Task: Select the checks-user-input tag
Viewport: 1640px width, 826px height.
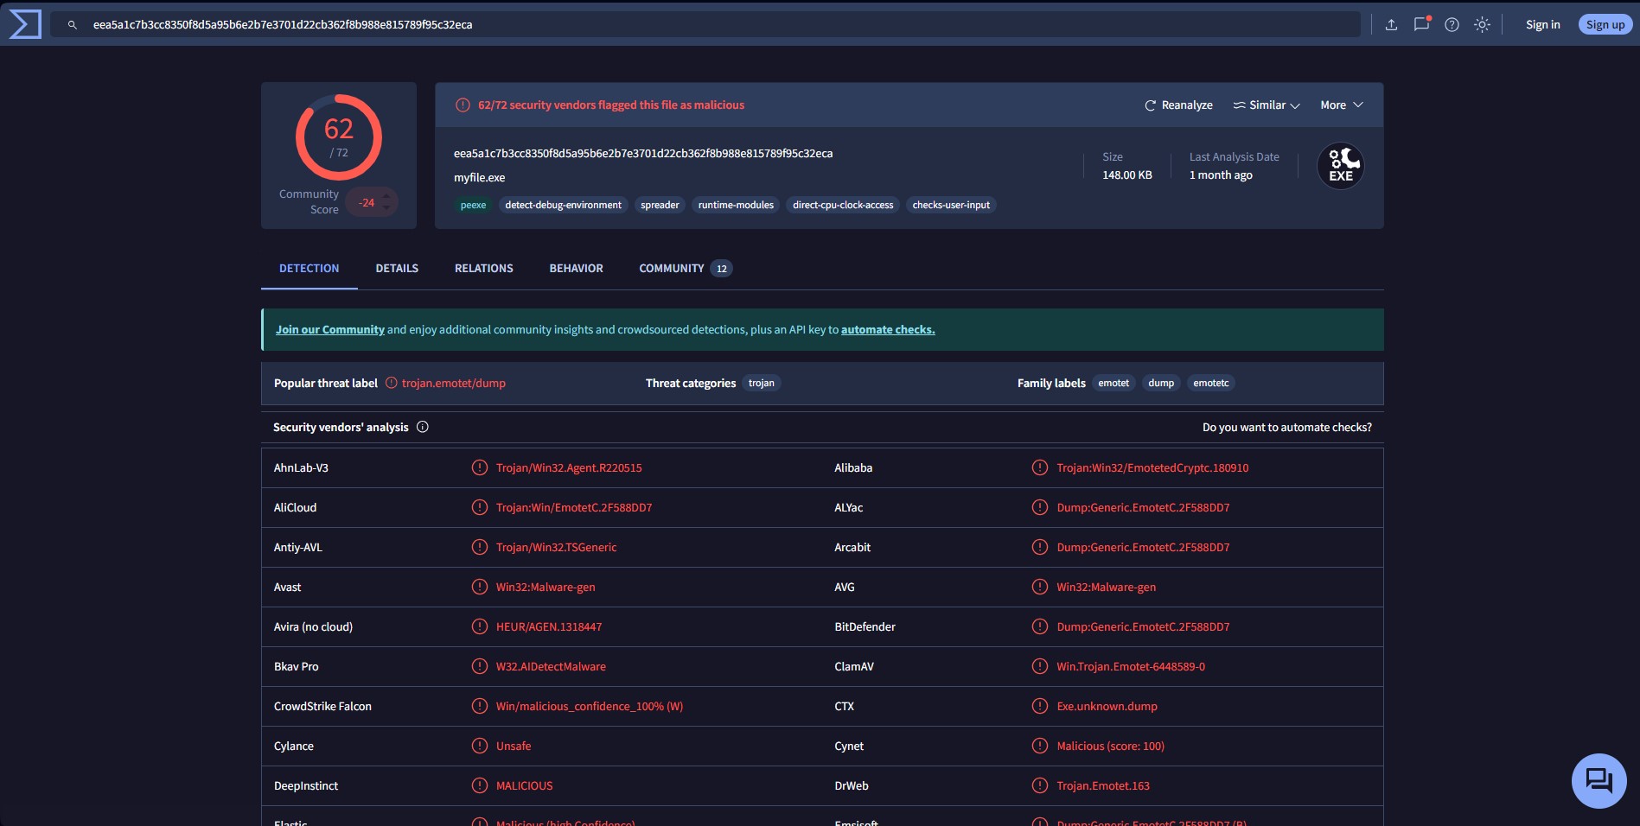Action: click(x=951, y=206)
